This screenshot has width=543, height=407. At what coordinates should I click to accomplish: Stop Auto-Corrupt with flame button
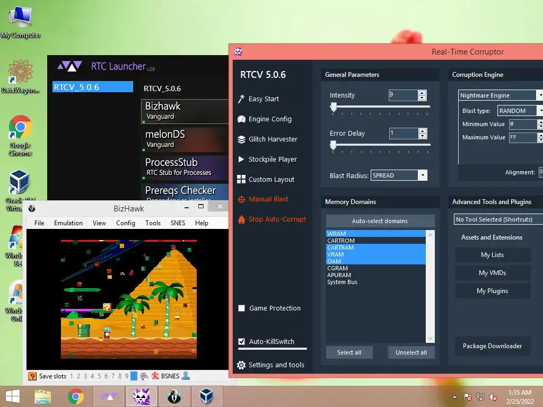272,219
